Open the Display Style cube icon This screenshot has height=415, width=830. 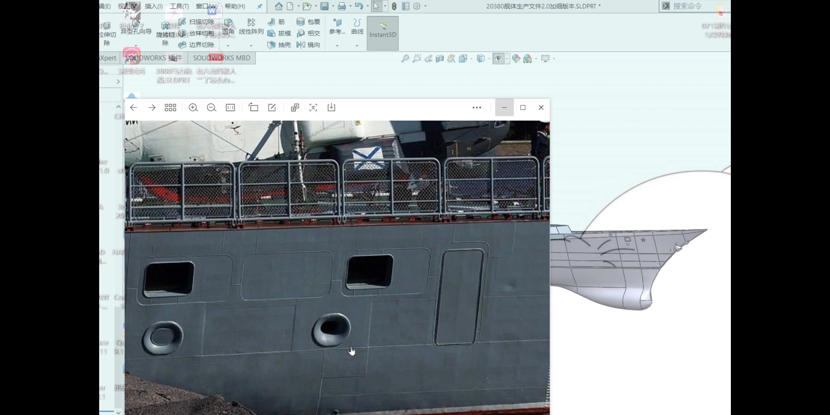[481, 58]
